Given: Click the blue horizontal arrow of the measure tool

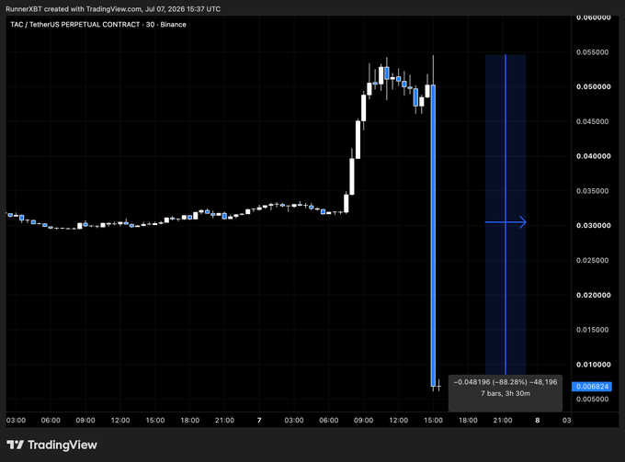Looking at the screenshot, I should (x=506, y=222).
